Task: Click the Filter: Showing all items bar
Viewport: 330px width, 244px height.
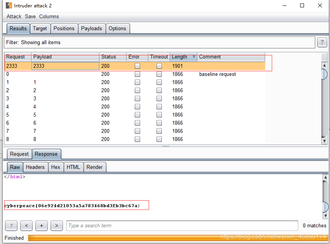Action: [x=160, y=43]
